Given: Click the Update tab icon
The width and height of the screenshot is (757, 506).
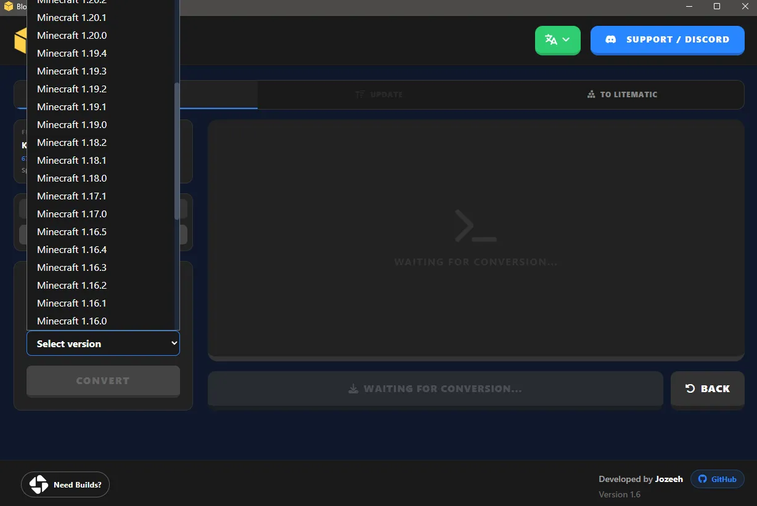Looking at the screenshot, I should pyautogui.click(x=360, y=95).
